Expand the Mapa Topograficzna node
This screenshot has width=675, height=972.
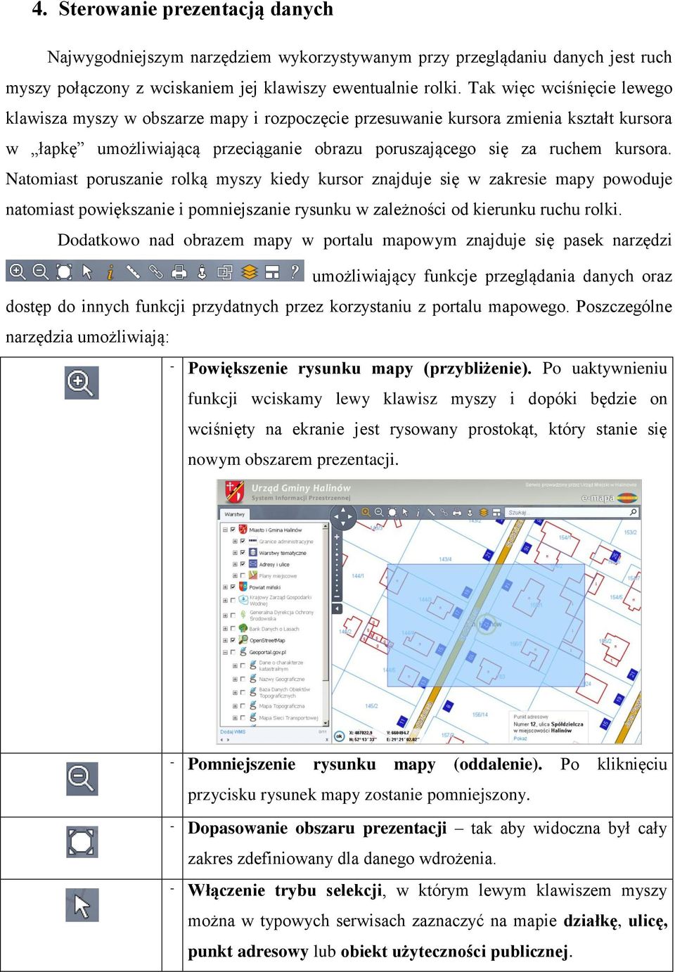coord(235,705)
